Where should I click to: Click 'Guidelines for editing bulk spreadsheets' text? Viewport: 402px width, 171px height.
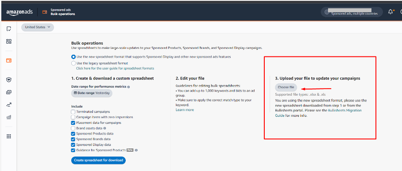coord(208,85)
